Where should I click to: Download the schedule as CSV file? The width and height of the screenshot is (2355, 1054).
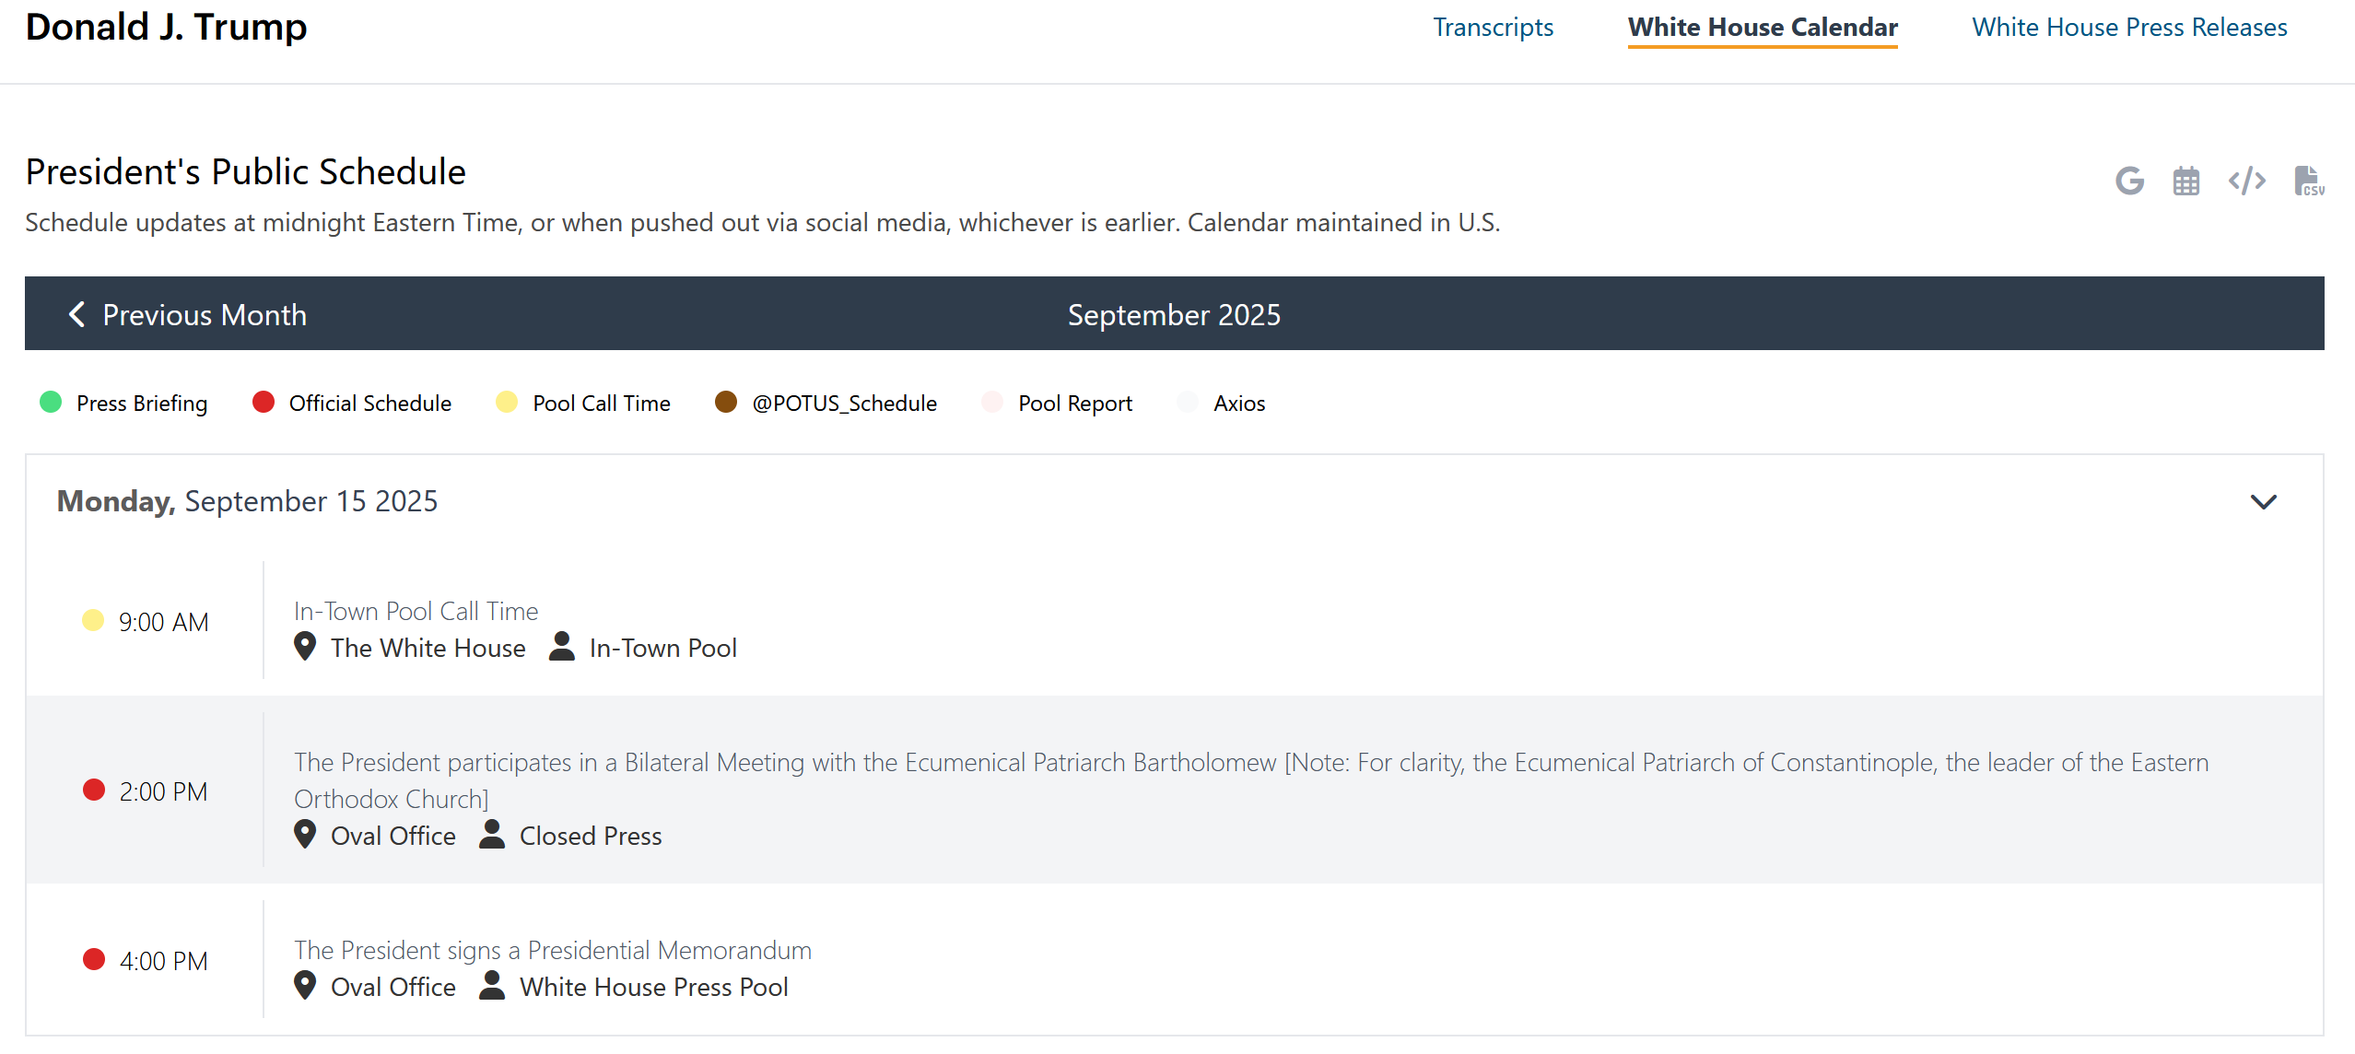click(2308, 181)
